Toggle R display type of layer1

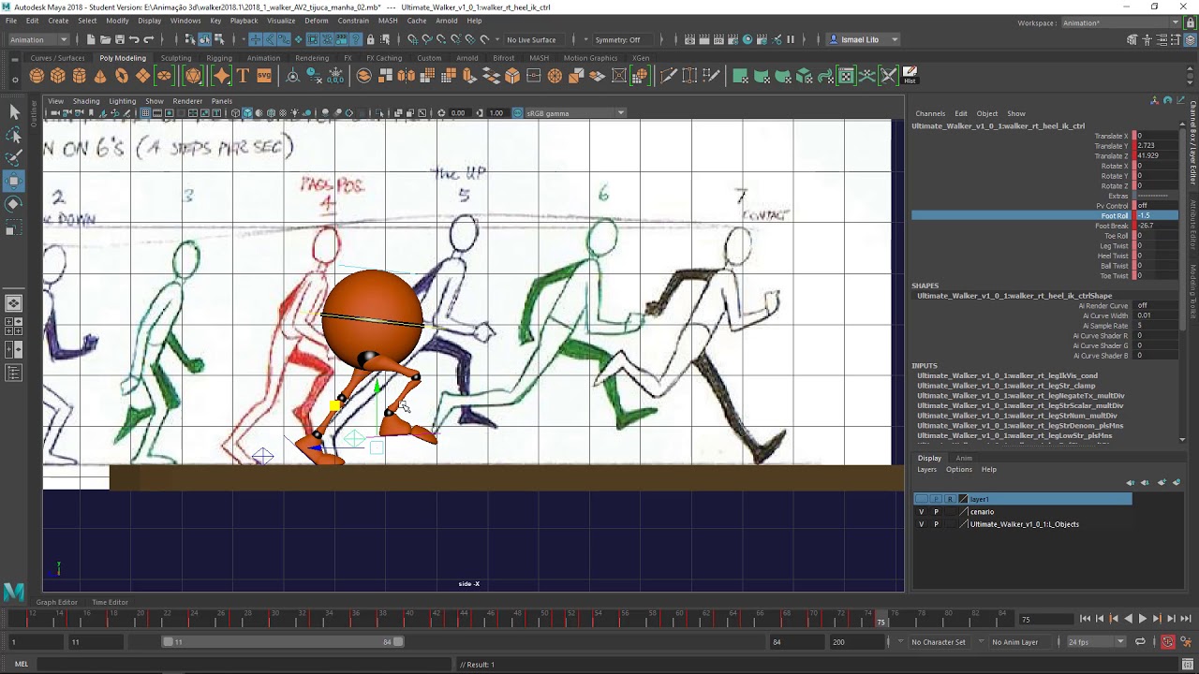pyautogui.click(x=950, y=499)
